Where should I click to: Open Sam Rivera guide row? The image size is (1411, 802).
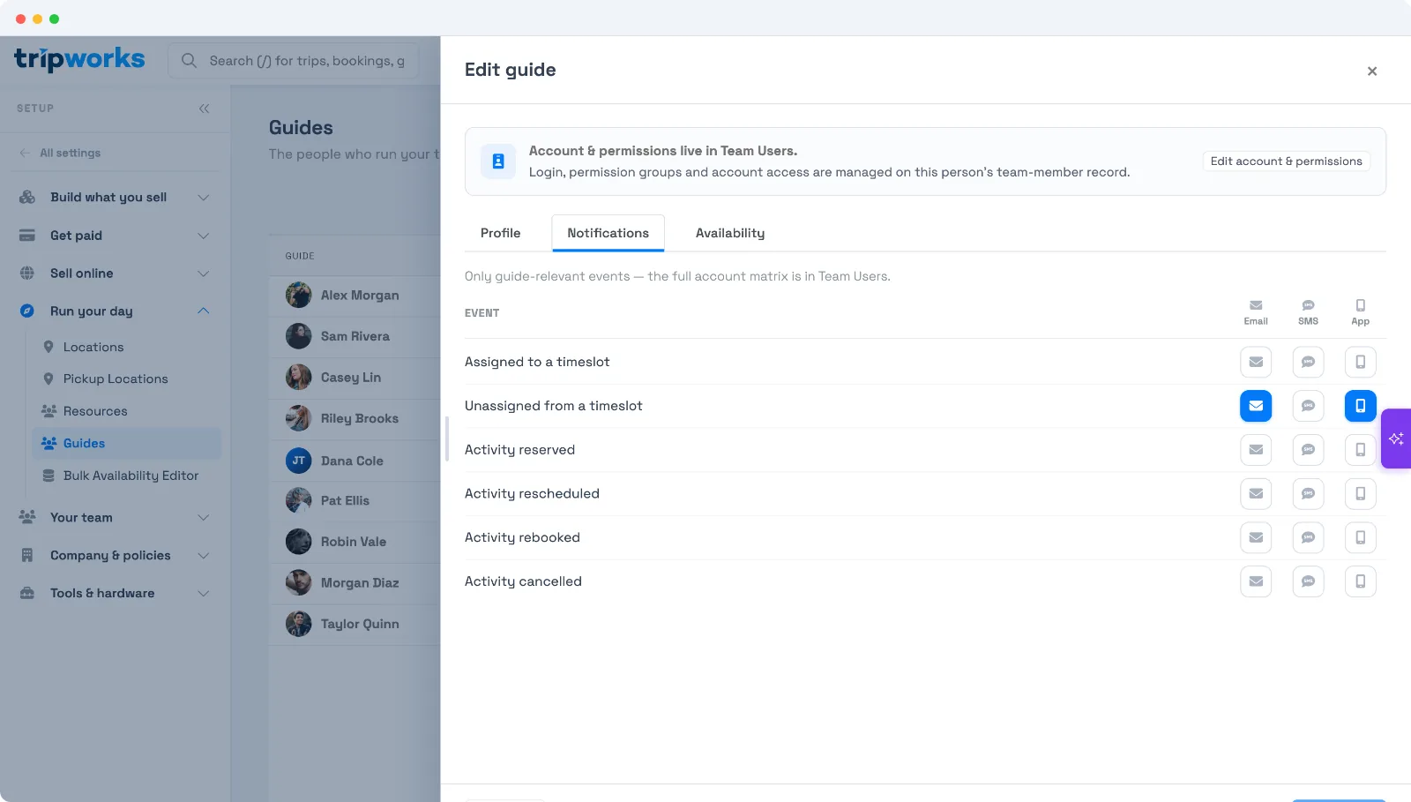tap(355, 336)
